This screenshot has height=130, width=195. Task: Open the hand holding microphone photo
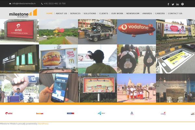pos(19,88)
